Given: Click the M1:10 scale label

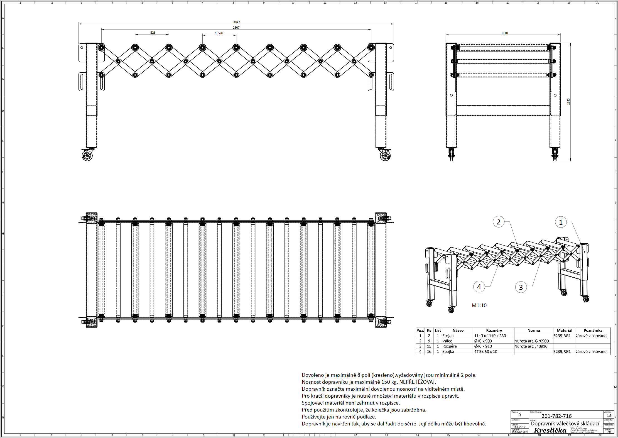Looking at the screenshot, I should (x=479, y=305).
